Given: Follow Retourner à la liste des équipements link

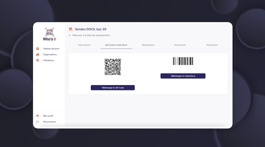Looking at the screenshot, I should pyautogui.click(x=91, y=35).
